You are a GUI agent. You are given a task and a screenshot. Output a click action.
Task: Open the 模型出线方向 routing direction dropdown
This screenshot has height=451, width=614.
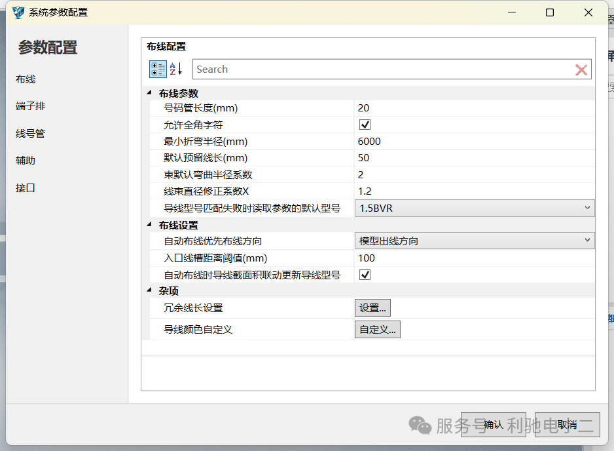(474, 241)
